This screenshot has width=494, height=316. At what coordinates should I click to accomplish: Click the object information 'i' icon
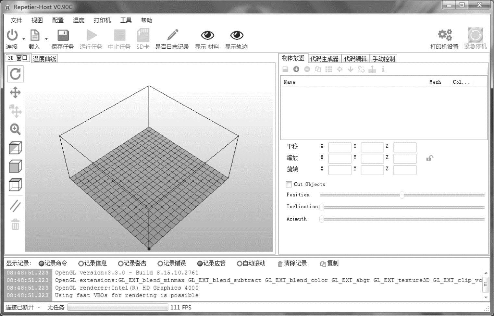383,69
